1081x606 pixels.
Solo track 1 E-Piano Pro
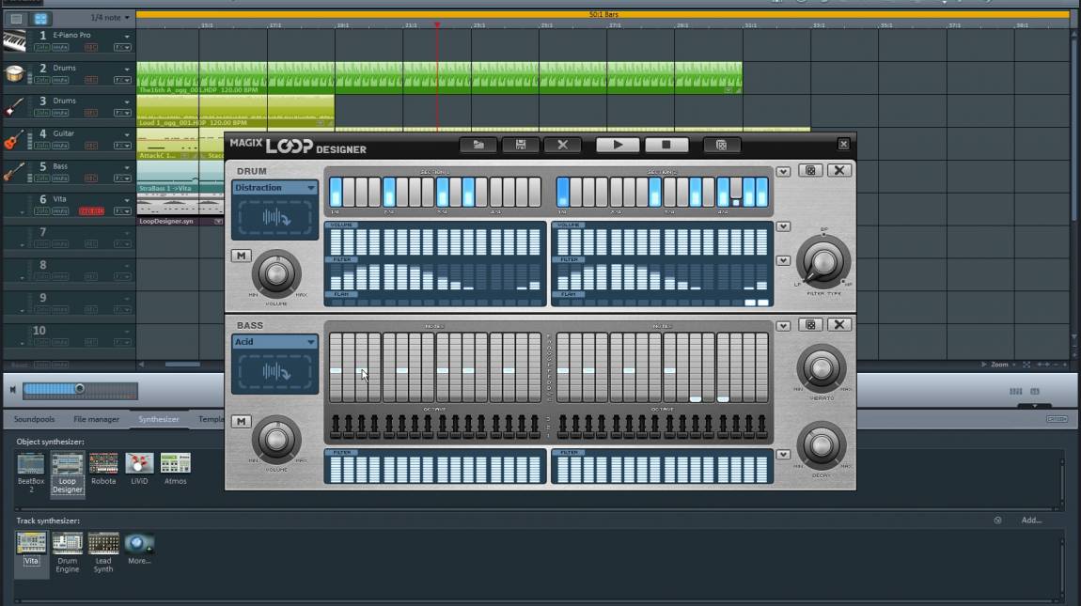coord(42,48)
